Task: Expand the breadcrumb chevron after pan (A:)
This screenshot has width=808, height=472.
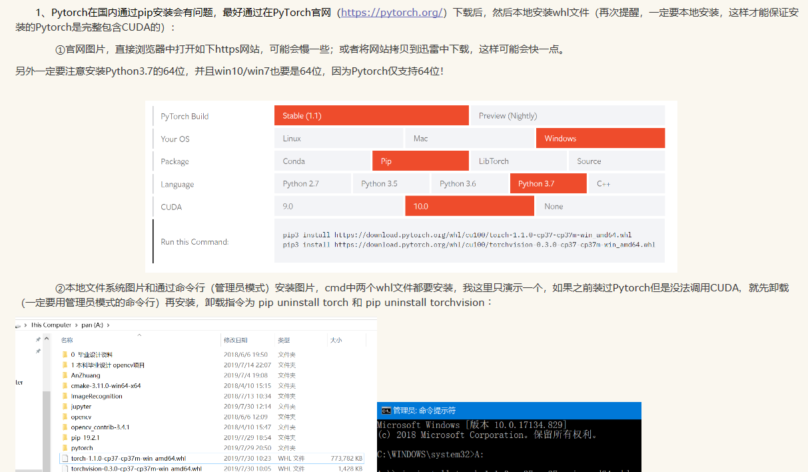Action: click(x=109, y=325)
